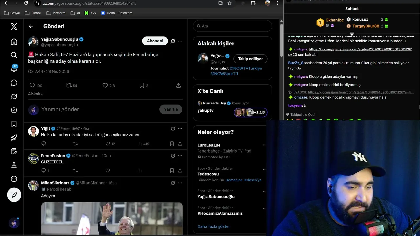Repost icon with 54 on main post
This screenshot has height=236, width=420.
[x=72, y=85]
